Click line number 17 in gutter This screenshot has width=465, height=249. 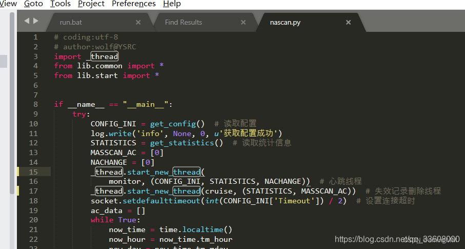click(33, 191)
